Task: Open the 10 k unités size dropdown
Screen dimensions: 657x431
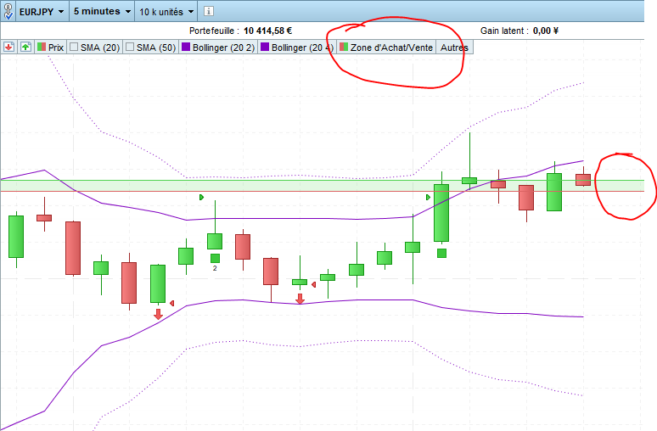Action: pyautogui.click(x=166, y=12)
